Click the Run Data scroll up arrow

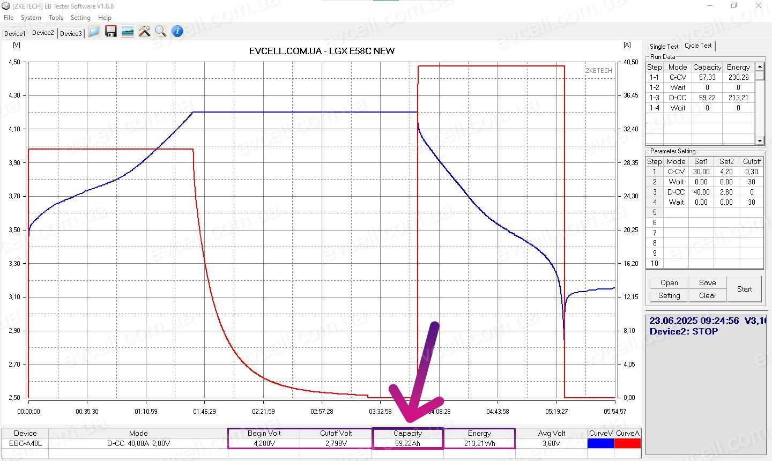click(760, 66)
